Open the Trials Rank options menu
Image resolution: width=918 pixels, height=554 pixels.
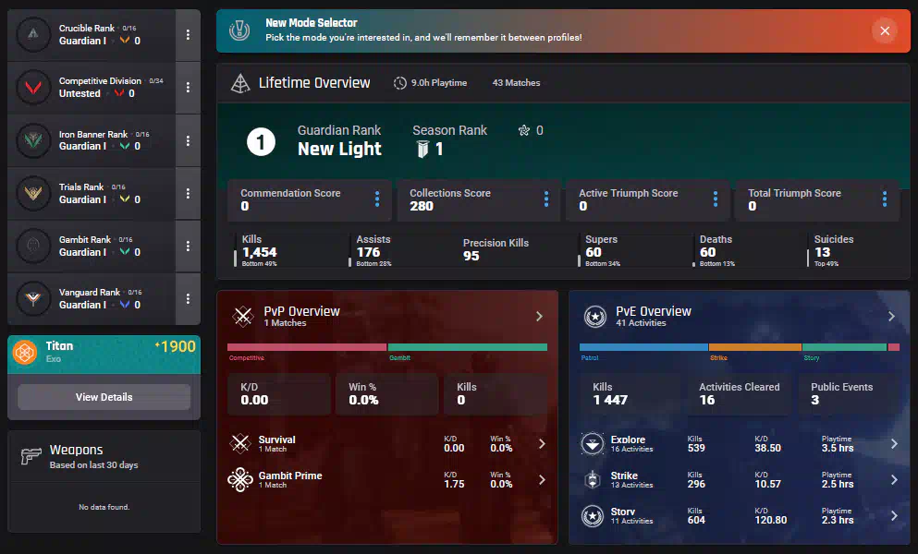188,193
